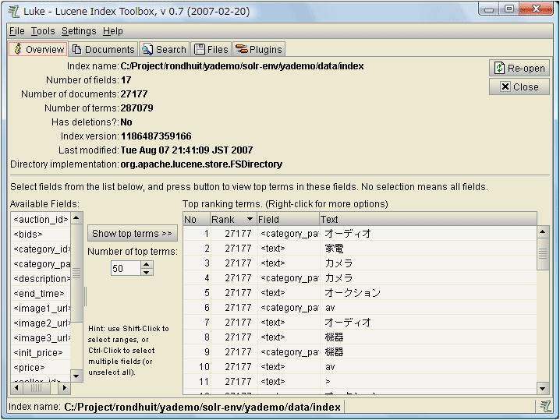Click the Show top terms button
The image size is (560, 420).
coord(132,233)
